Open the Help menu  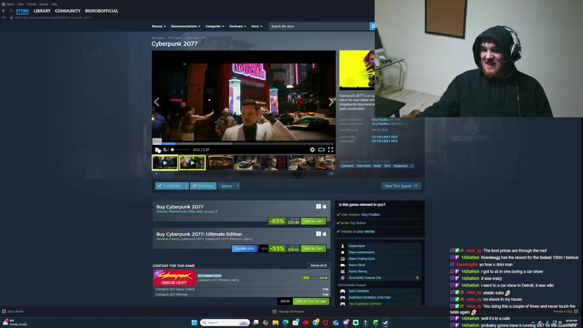click(x=54, y=4)
